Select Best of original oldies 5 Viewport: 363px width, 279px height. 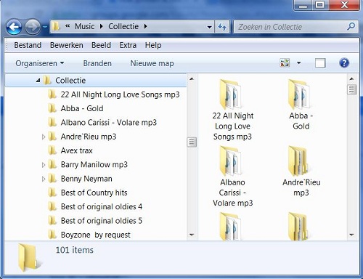[x=102, y=221]
